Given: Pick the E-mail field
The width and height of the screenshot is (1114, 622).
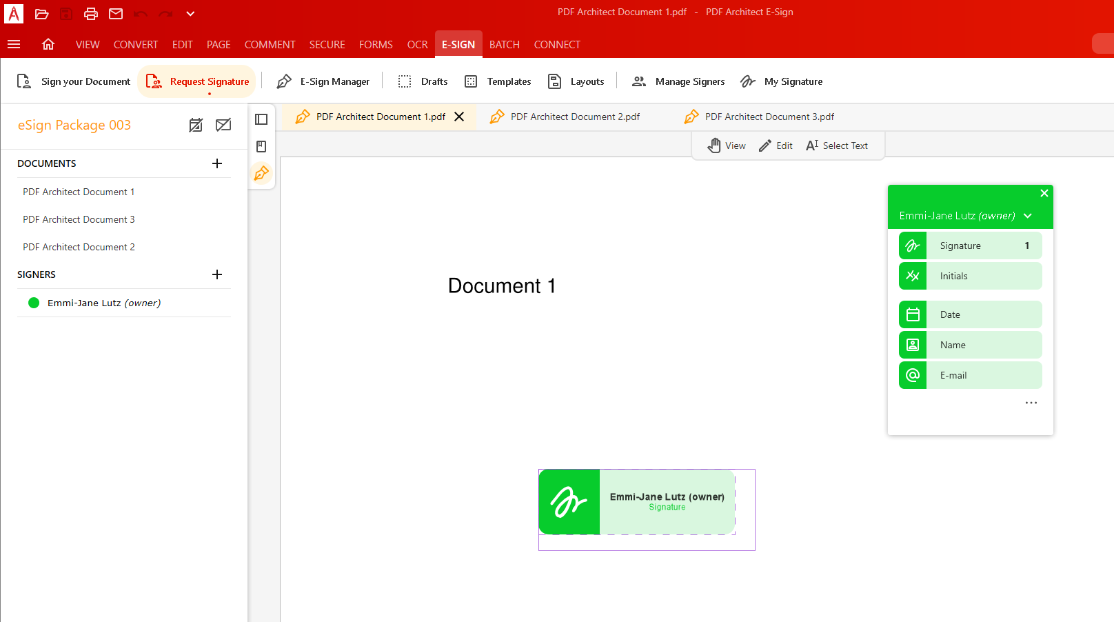Looking at the screenshot, I should click(x=971, y=375).
